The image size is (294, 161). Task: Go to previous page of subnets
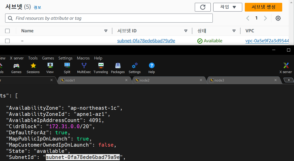[248, 18]
